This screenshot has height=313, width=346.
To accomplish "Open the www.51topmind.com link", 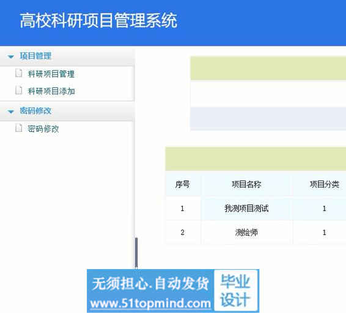I will (x=150, y=303).
